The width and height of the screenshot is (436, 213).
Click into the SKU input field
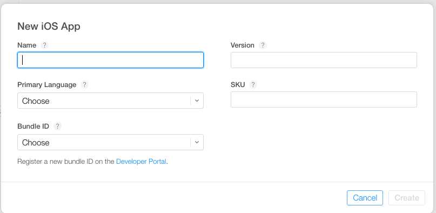(324, 99)
